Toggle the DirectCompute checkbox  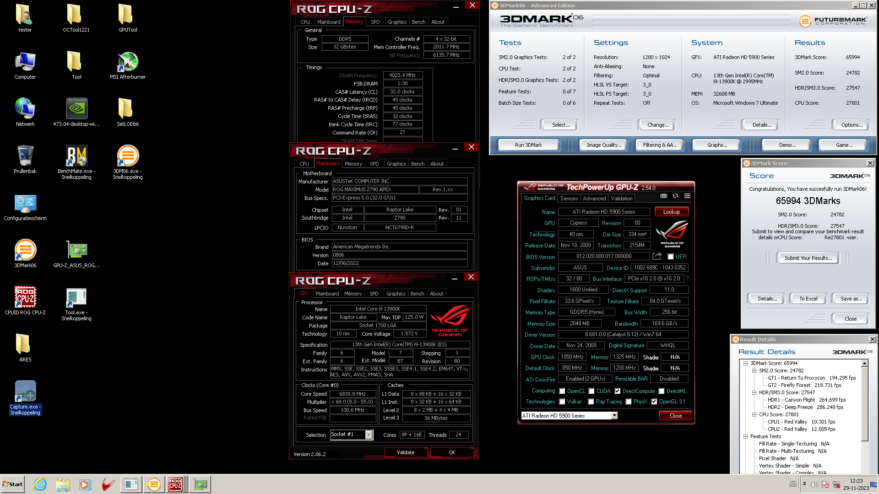617,391
